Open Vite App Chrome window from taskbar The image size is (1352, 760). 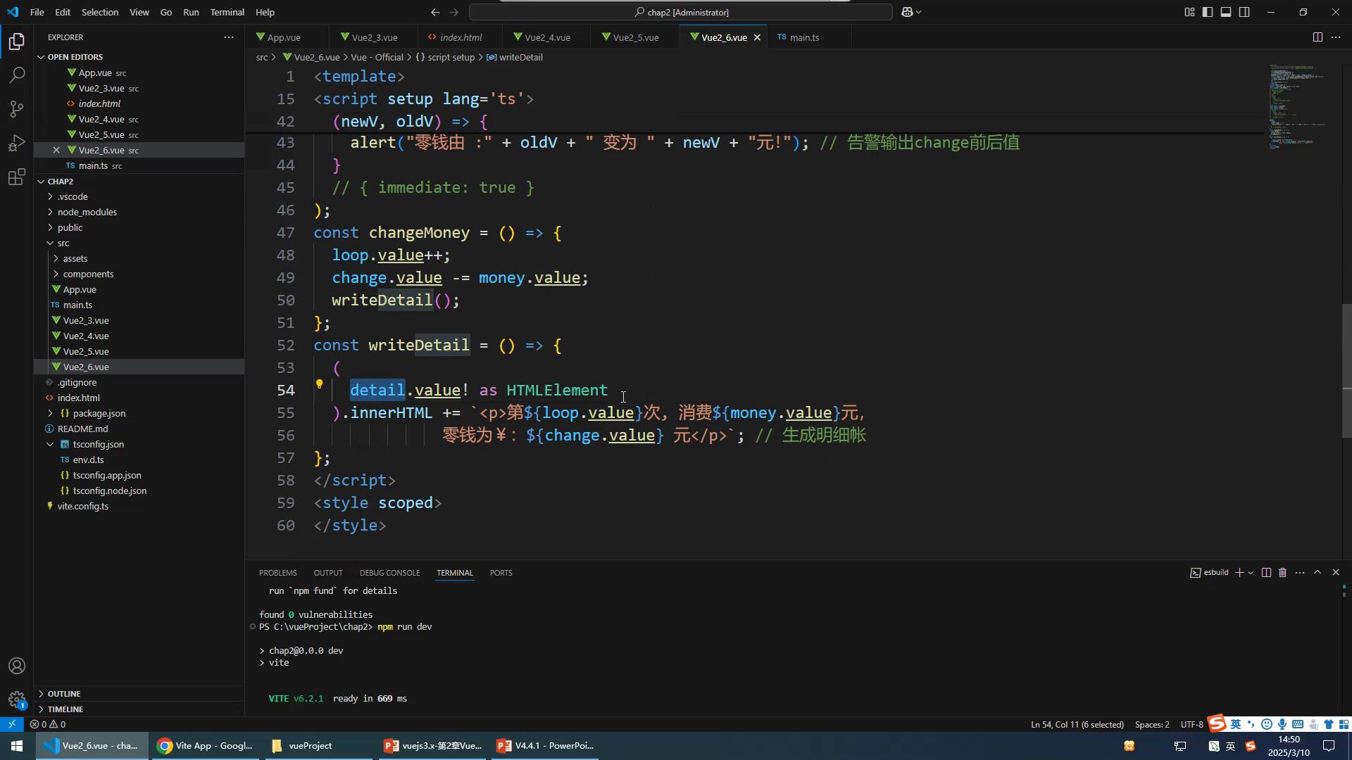205,746
